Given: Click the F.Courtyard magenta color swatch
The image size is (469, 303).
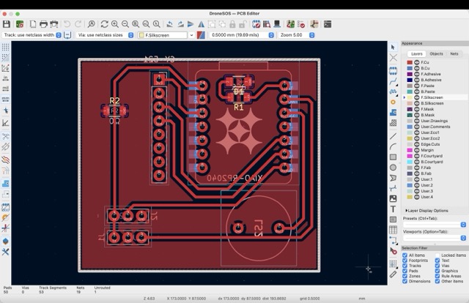Looking at the screenshot, I should pos(410,156).
